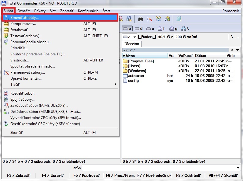Viewport: 243px width, 181px height.
Task: Click the Windows folder icon
Action: pyautogui.click(x=125, y=71)
